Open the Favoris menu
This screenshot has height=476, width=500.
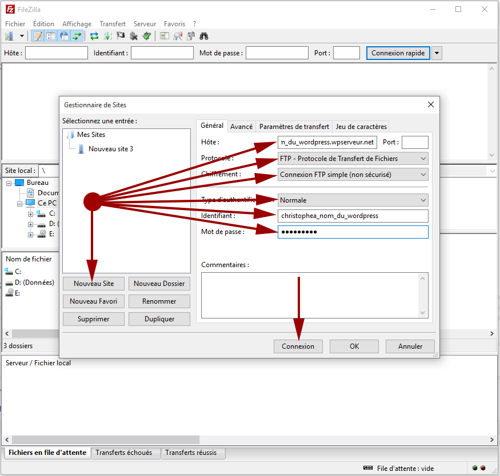174,24
